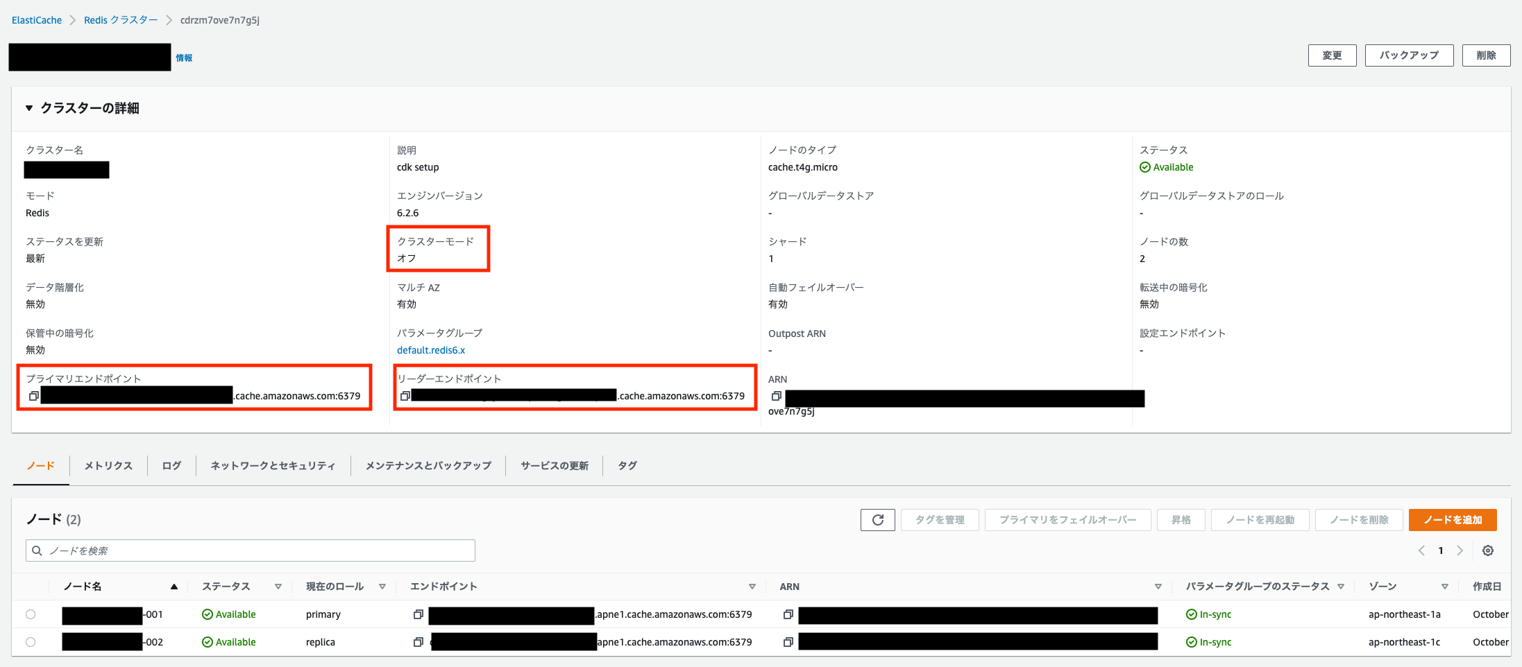Copy ARN of the -001 node
This screenshot has width=1522, height=667.
(788, 614)
